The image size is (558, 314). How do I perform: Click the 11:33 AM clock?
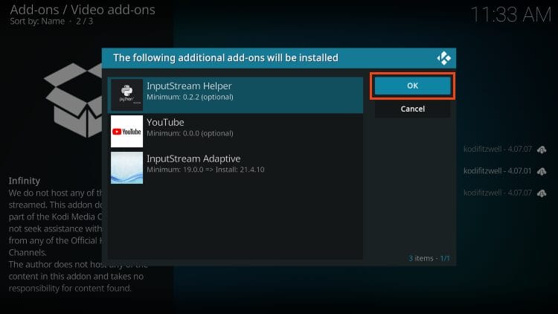pos(511,16)
